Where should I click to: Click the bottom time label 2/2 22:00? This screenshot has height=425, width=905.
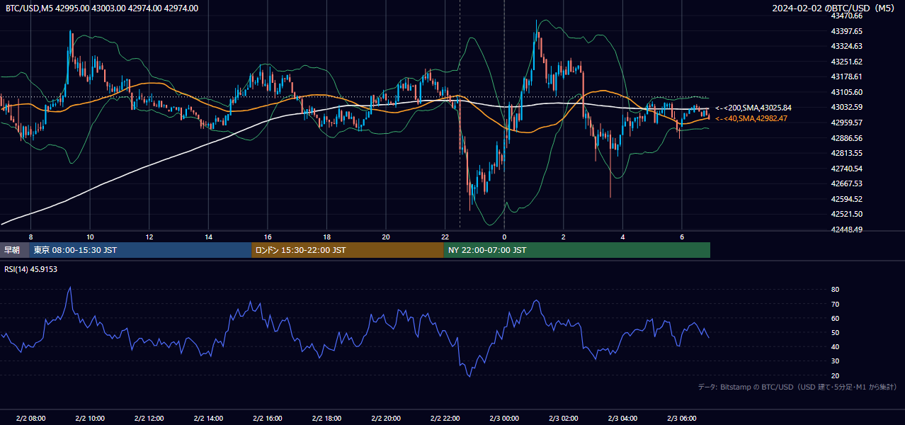tap(445, 418)
